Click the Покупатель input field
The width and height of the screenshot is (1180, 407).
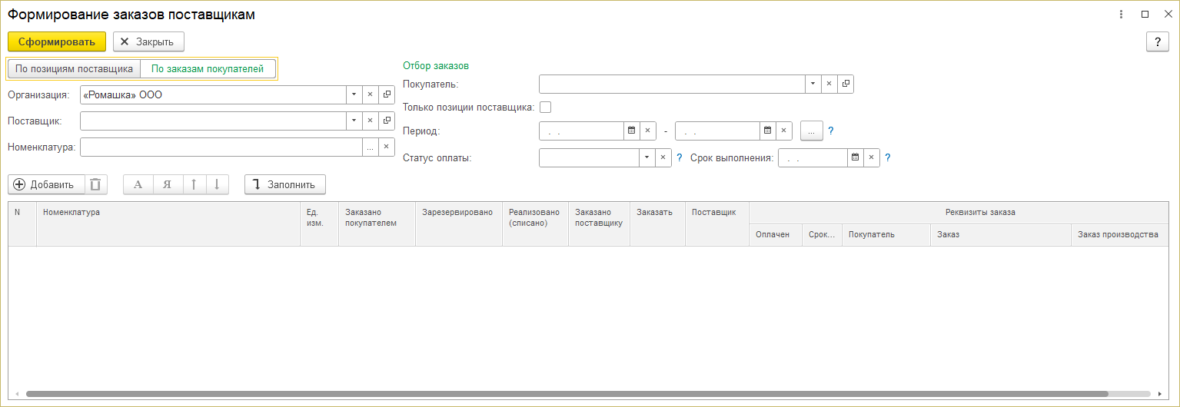tap(672, 84)
